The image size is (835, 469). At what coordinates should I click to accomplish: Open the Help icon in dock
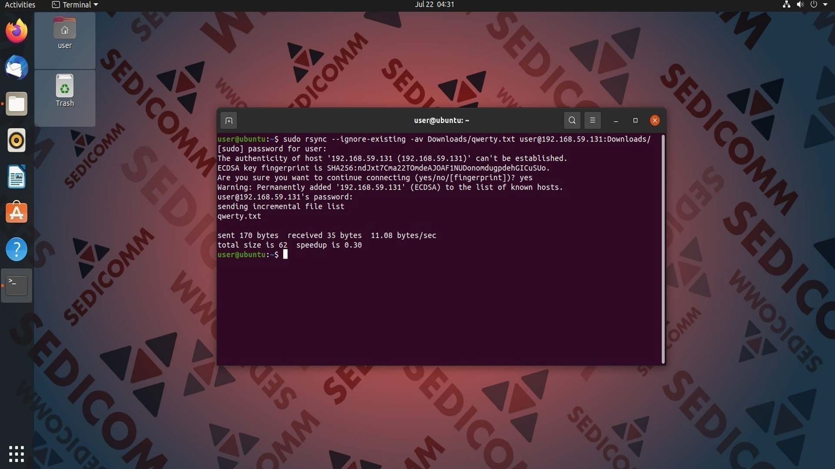[17, 249]
